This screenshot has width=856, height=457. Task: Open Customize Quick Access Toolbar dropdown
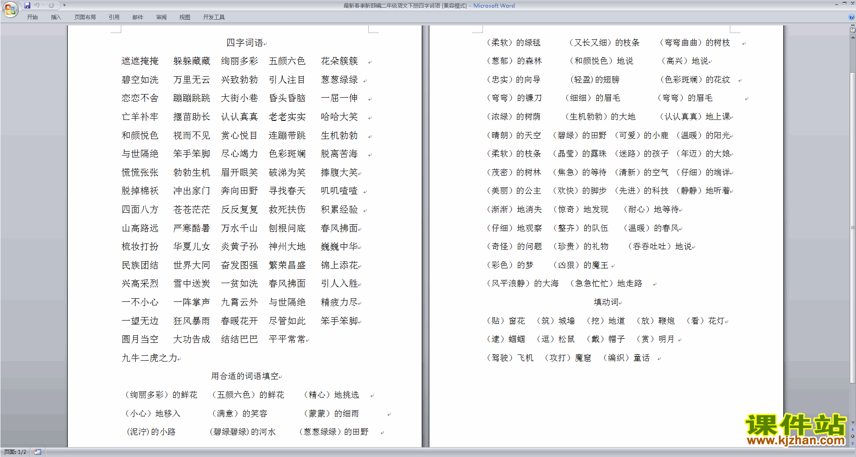[65, 5]
